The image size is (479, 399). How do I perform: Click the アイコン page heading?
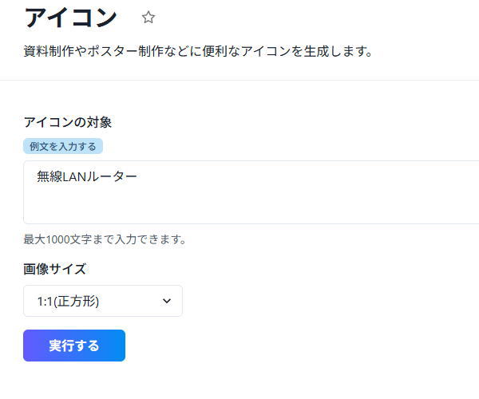71,18
